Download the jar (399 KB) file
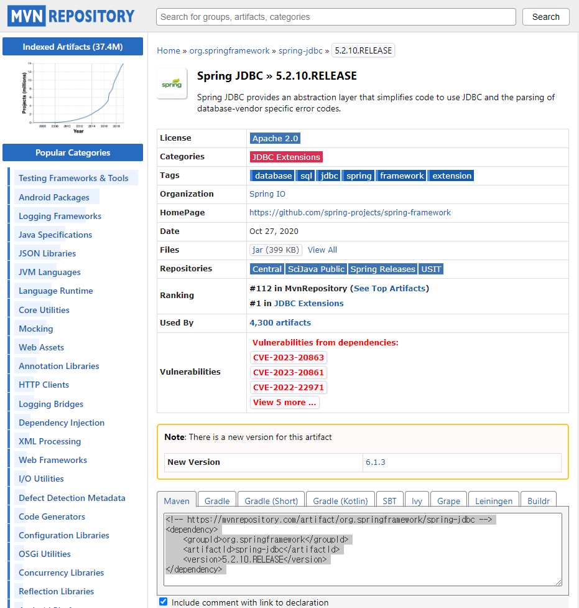The image size is (579, 608). 276,250
